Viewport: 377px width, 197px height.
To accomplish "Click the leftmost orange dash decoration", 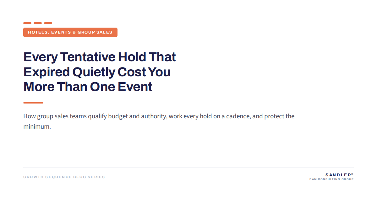I will [27, 23].
